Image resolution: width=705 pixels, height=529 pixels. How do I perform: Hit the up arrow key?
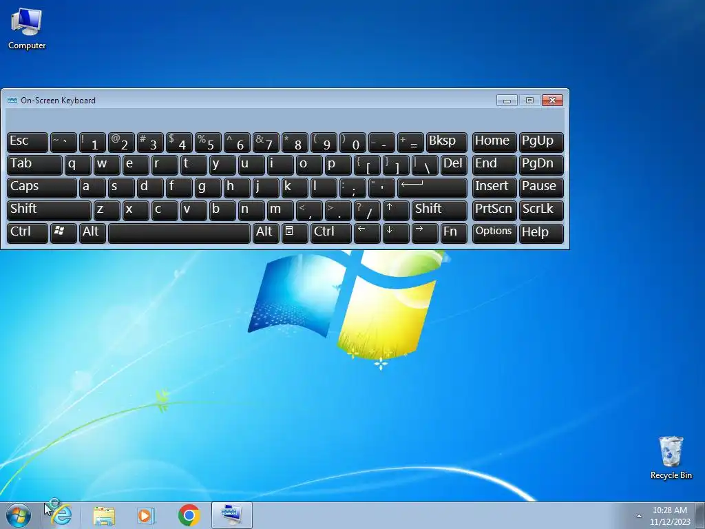[396, 211]
